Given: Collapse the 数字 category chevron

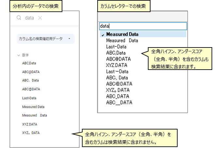Looking at the screenshot, I should pos(19,55).
